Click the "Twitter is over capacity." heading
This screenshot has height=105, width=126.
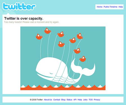click(24, 18)
